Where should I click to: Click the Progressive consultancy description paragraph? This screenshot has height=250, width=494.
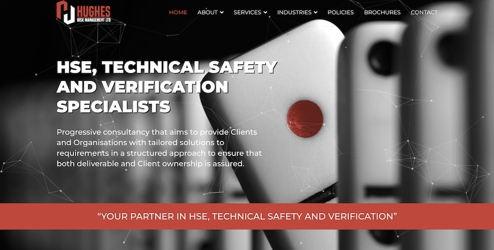pos(159,148)
